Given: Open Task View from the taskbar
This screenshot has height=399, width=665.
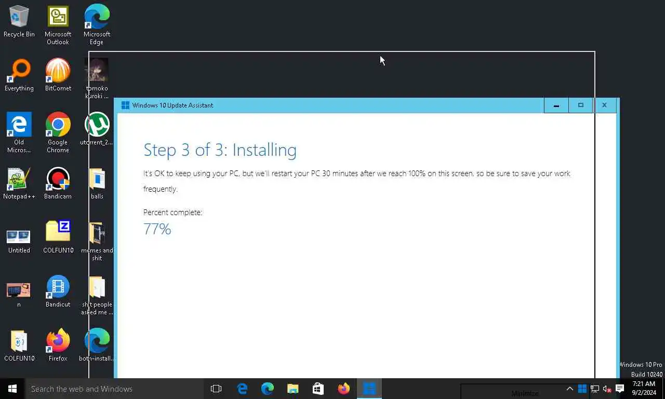Looking at the screenshot, I should [x=216, y=389].
